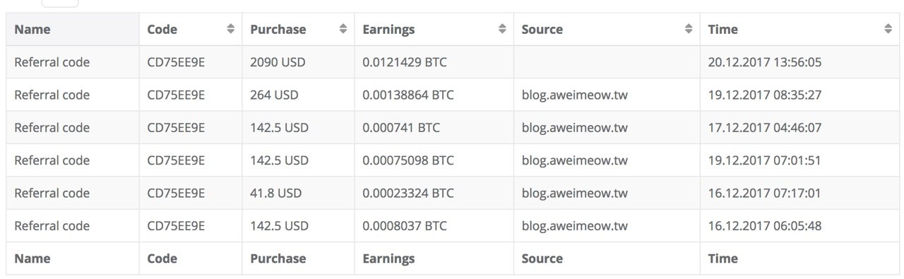Select the 41.8 USD purchase cell
Viewport: 904px width, 279px height.
tap(298, 193)
